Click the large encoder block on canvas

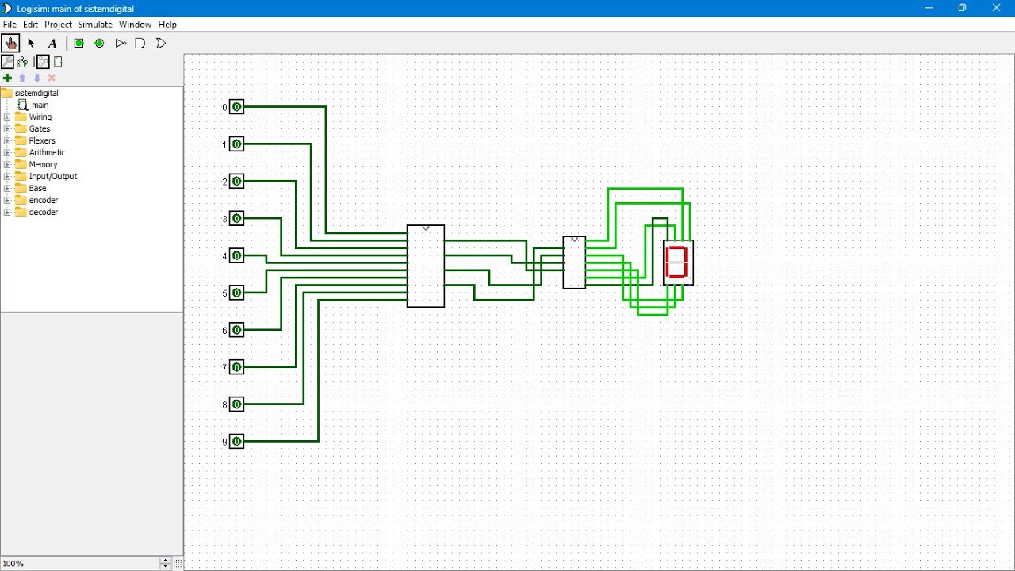click(x=426, y=266)
